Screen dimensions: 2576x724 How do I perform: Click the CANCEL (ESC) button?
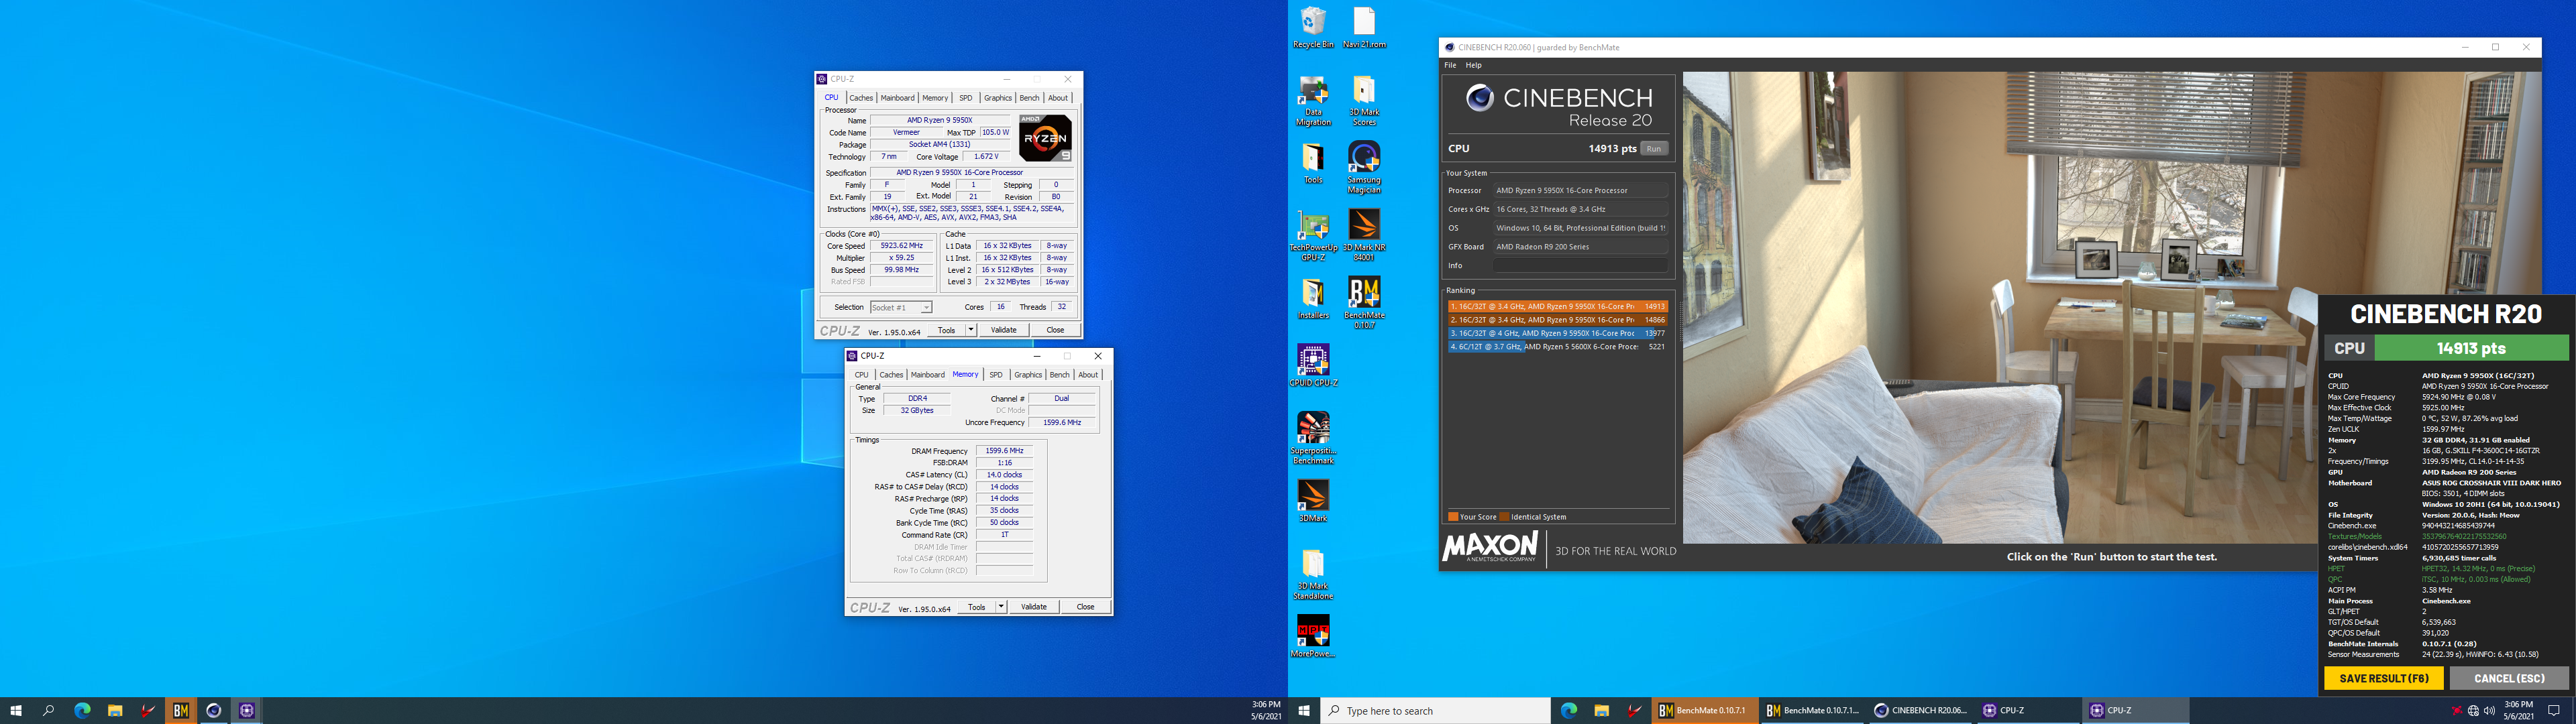coord(2509,678)
